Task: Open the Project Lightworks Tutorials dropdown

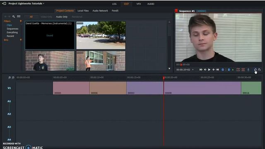Action: point(26,3)
